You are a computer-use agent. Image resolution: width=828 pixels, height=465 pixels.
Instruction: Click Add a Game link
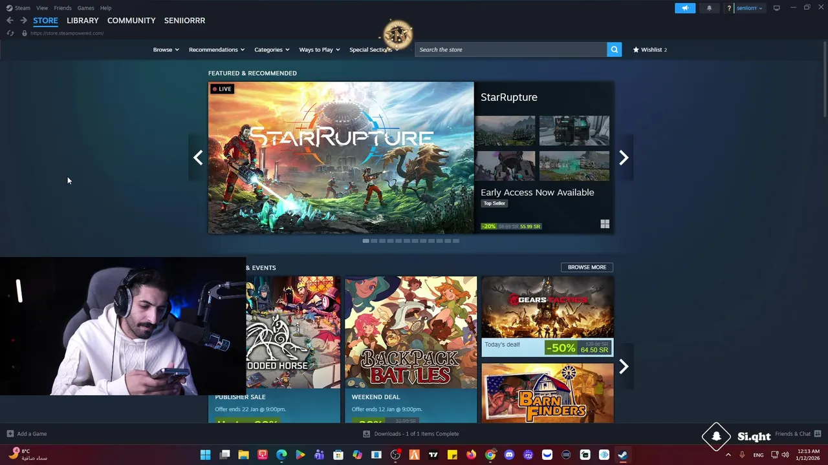click(32, 434)
